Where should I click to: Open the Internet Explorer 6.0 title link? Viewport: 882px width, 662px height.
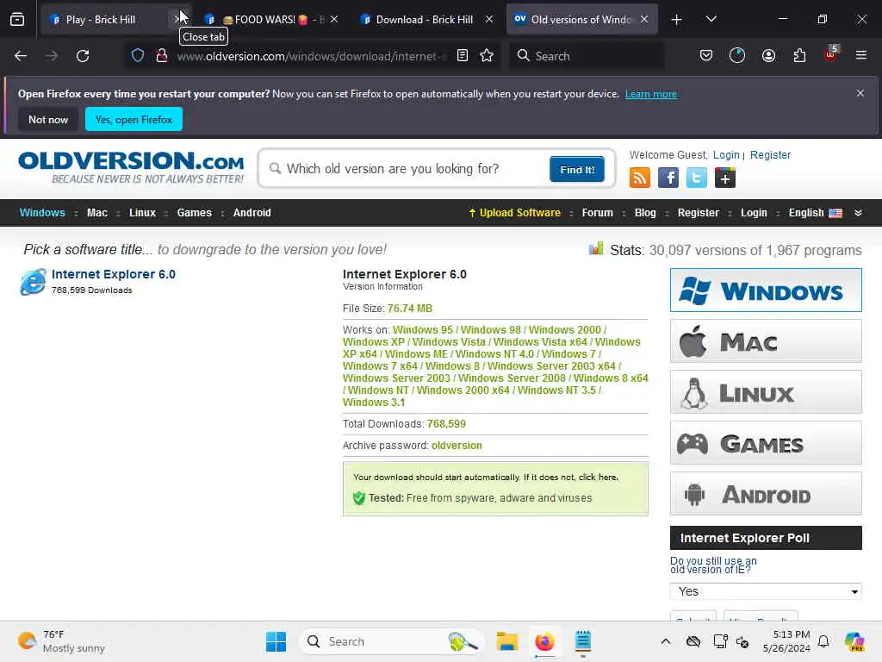click(114, 274)
